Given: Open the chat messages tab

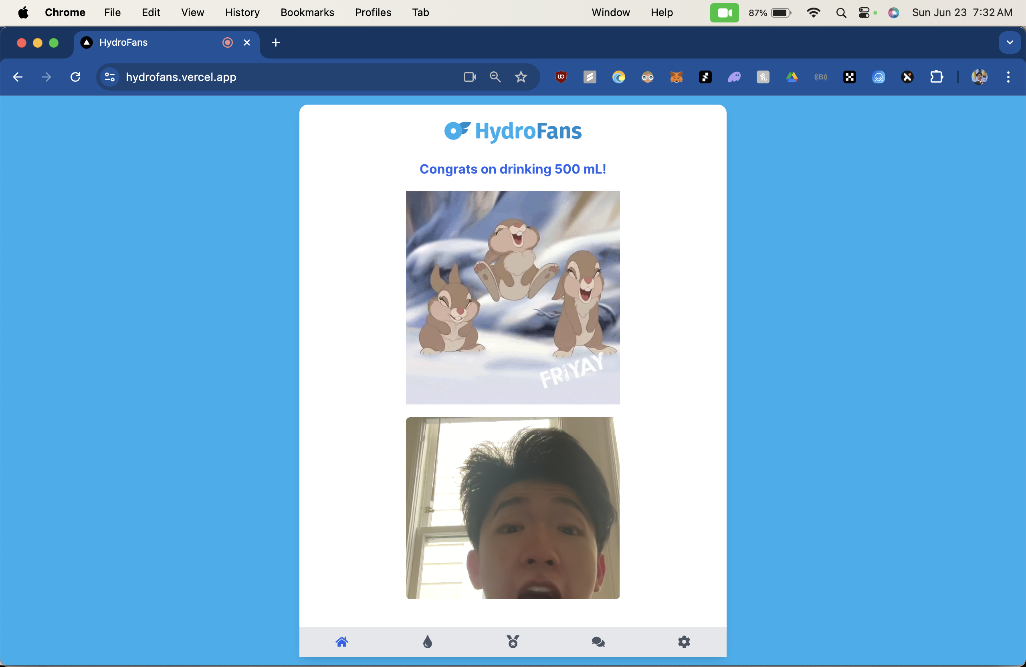Looking at the screenshot, I should click(x=598, y=642).
